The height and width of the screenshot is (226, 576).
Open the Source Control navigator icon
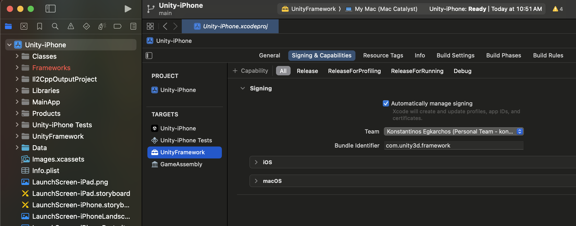pos(24,26)
